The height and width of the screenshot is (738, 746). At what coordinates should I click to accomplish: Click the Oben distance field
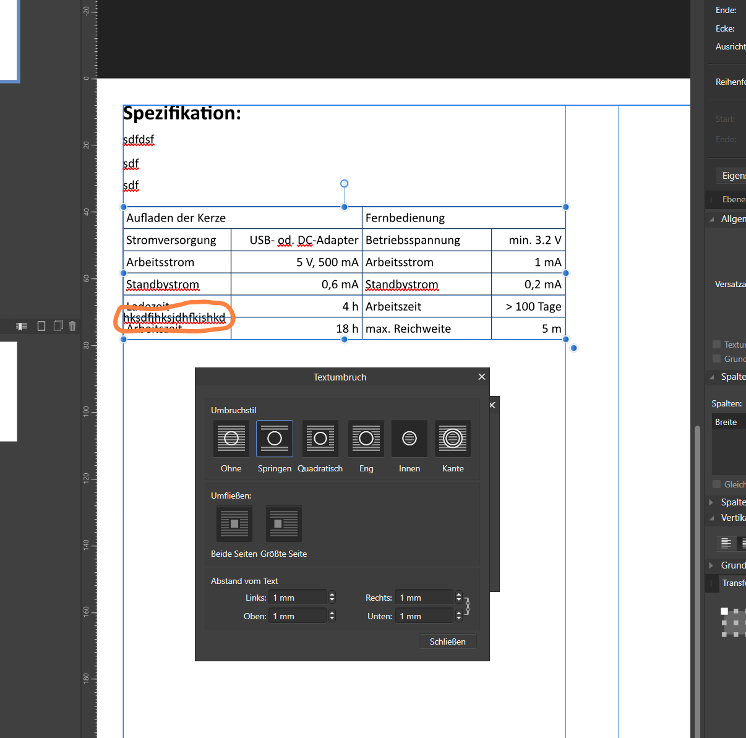[298, 616]
